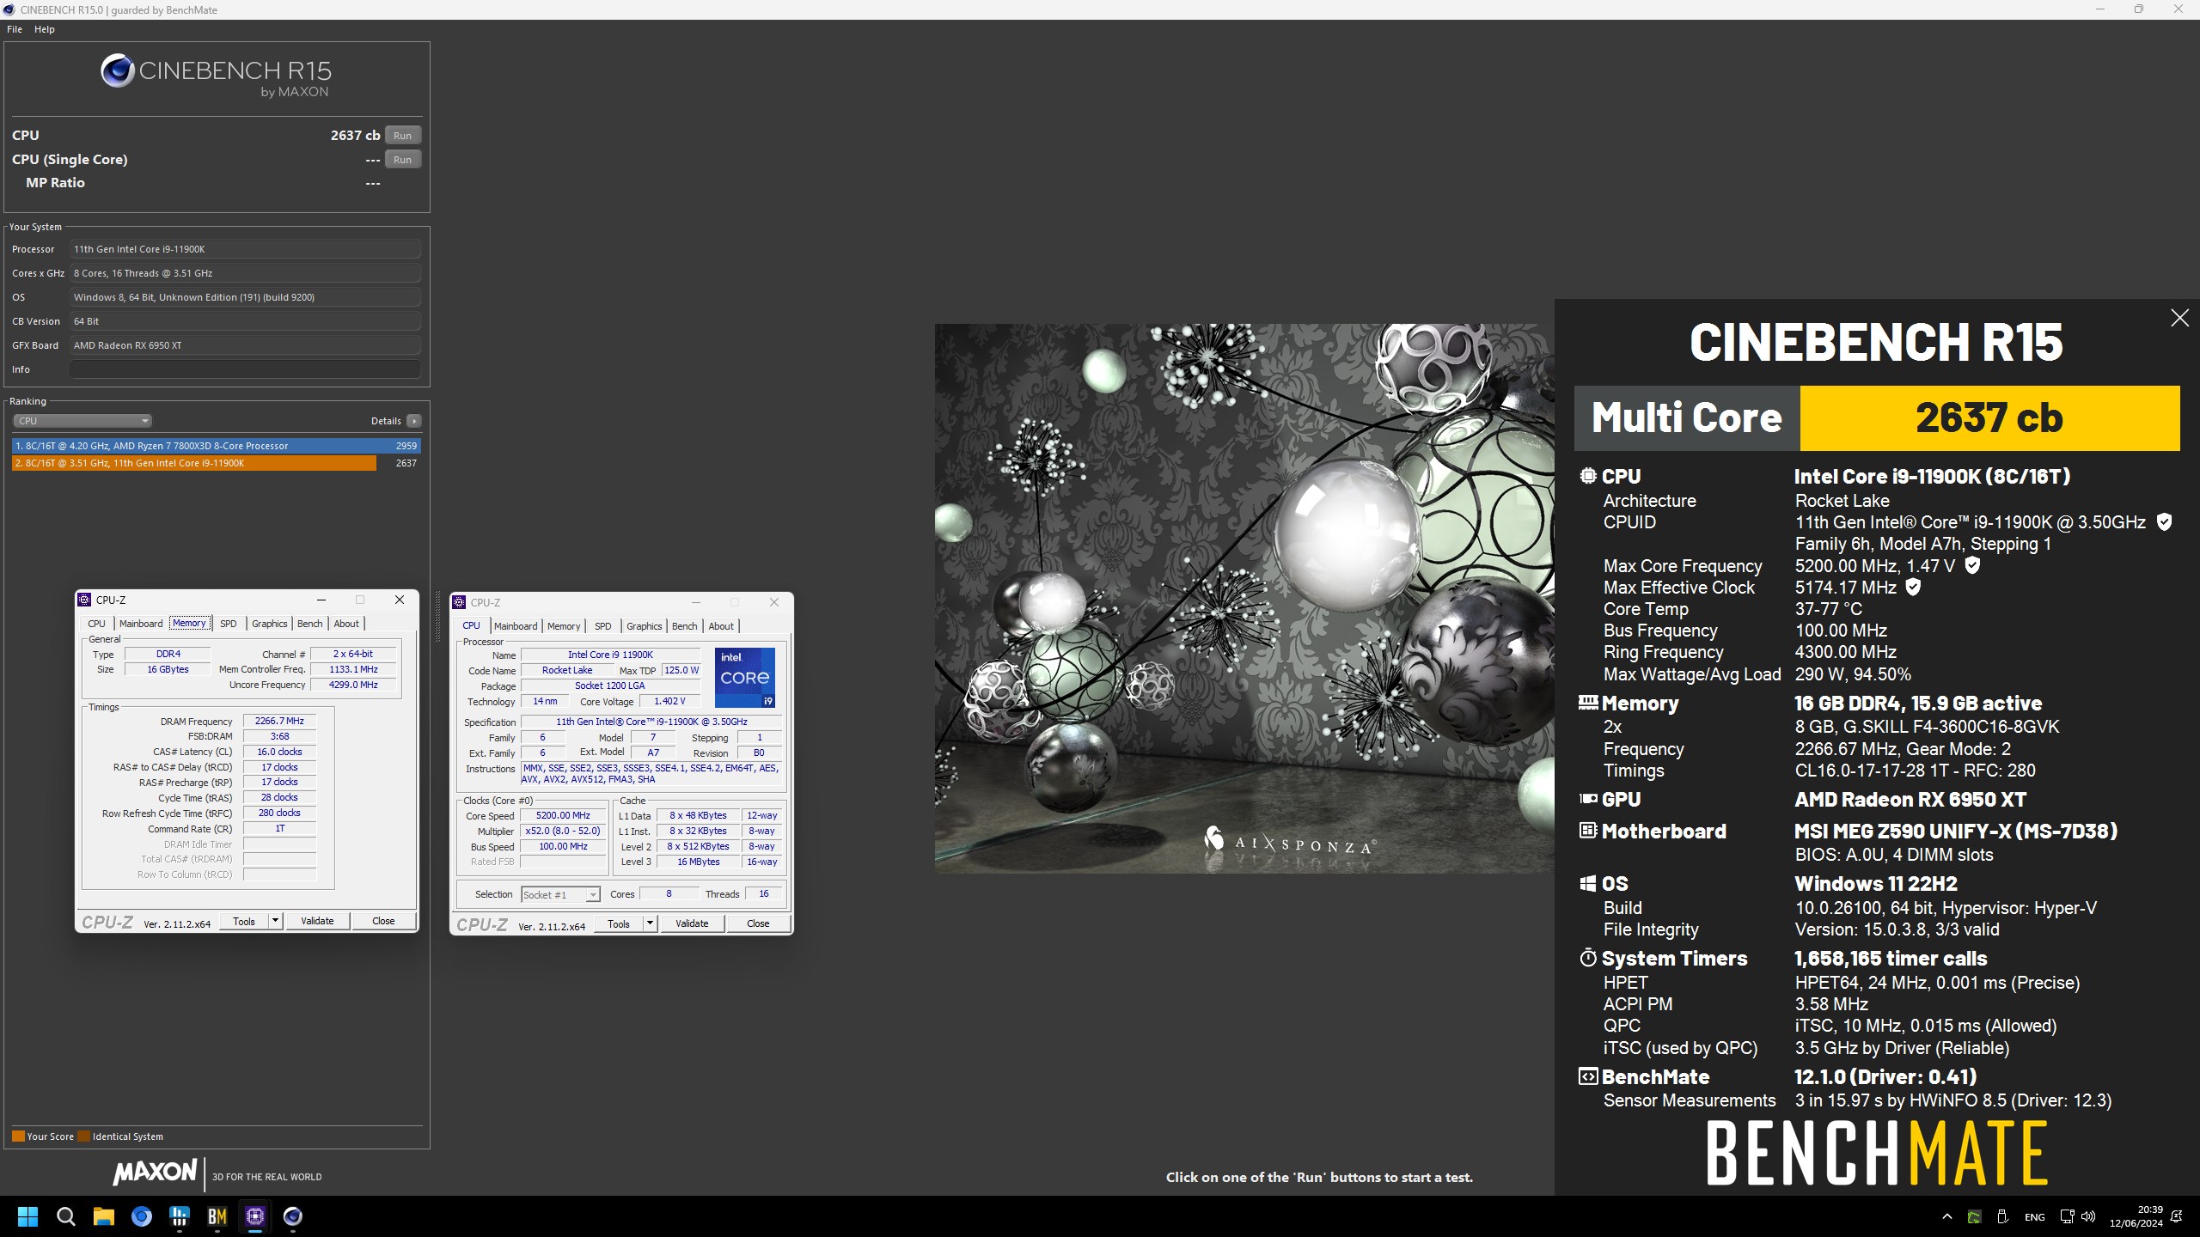Open Memory tab in right CPU-Z
The height and width of the screenshot is (1237, 2200).
coord(564,626)
